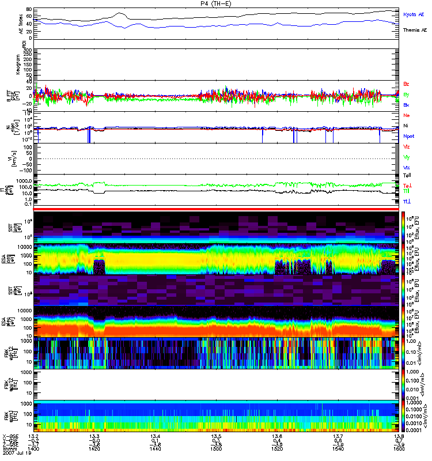The height and width of the screenshot is (461, 432).
Task: Click the bottom FBK scm color bar
Action: 403,416
